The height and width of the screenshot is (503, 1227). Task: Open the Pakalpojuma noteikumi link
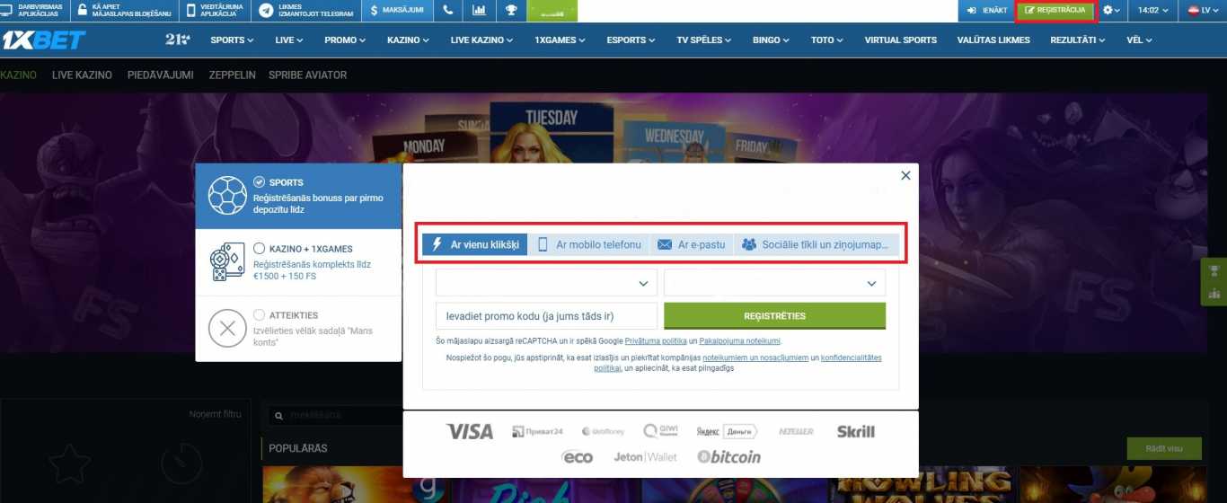(739, 341)
